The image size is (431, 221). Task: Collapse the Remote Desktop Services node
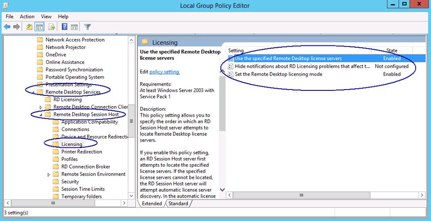[33, 92]
